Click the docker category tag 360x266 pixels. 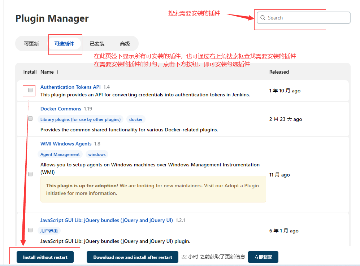click(136, 119)
